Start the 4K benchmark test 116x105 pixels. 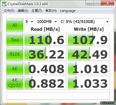coord(15,68)
